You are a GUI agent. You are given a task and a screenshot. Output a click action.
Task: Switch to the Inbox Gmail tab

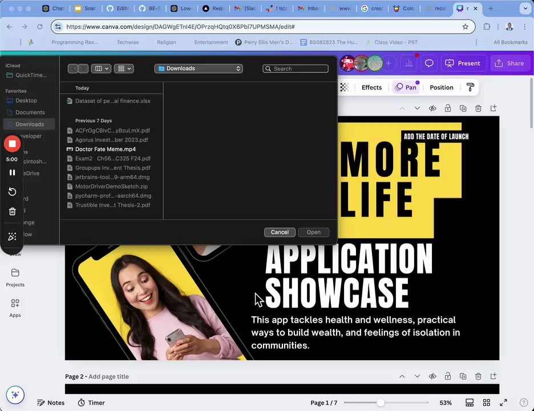[309, 9]
